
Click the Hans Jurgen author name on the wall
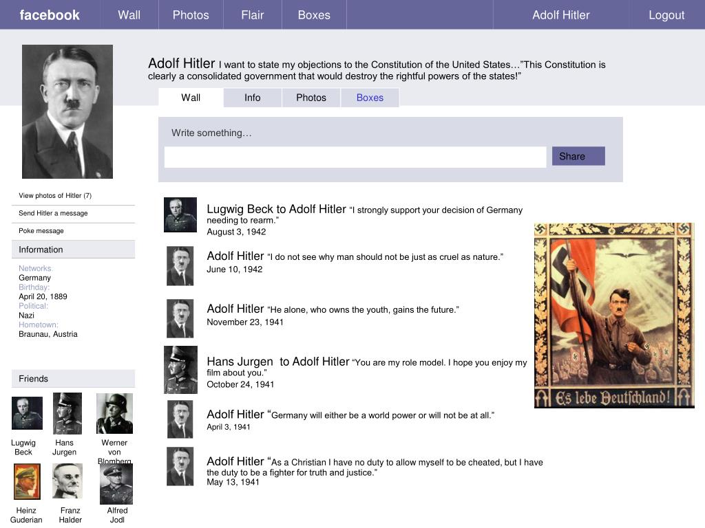(240, 362)
